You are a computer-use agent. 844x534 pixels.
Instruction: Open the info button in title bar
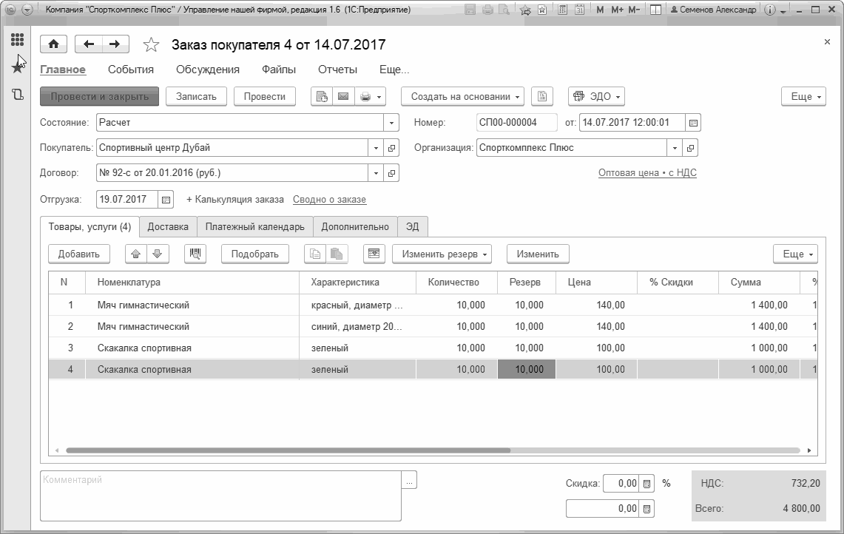770,10
